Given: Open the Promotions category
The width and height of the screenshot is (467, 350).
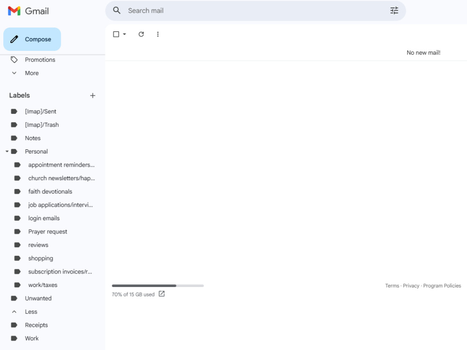Looking at the screenshot, I should 40,60.
